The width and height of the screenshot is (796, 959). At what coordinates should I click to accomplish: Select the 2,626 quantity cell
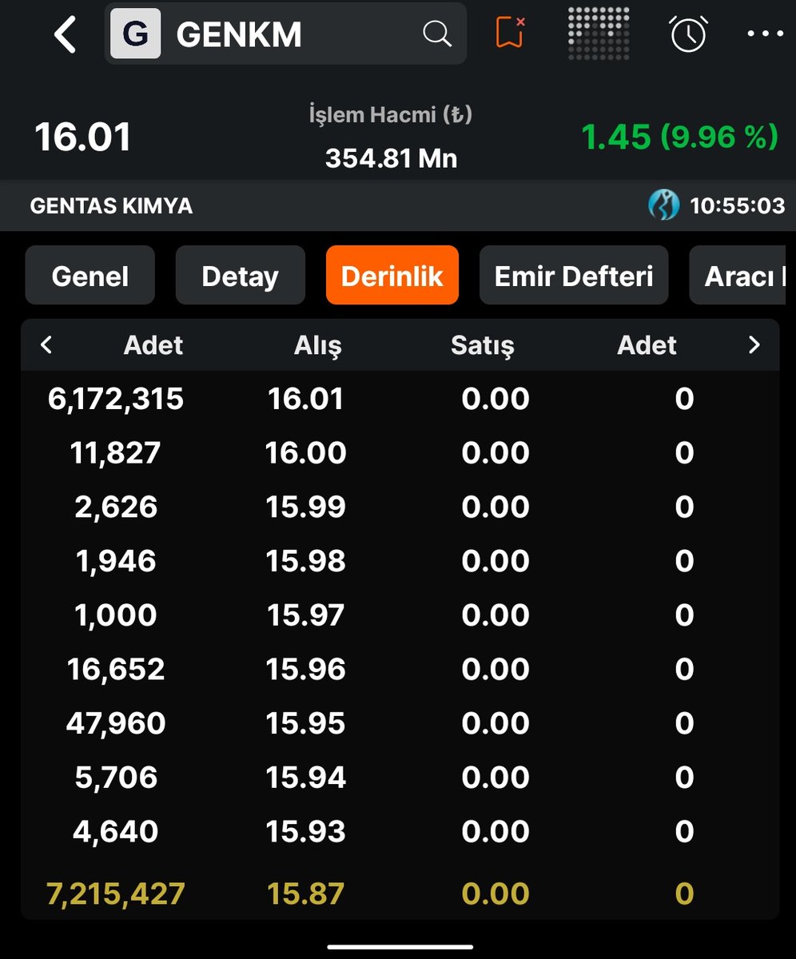[116, 507]
